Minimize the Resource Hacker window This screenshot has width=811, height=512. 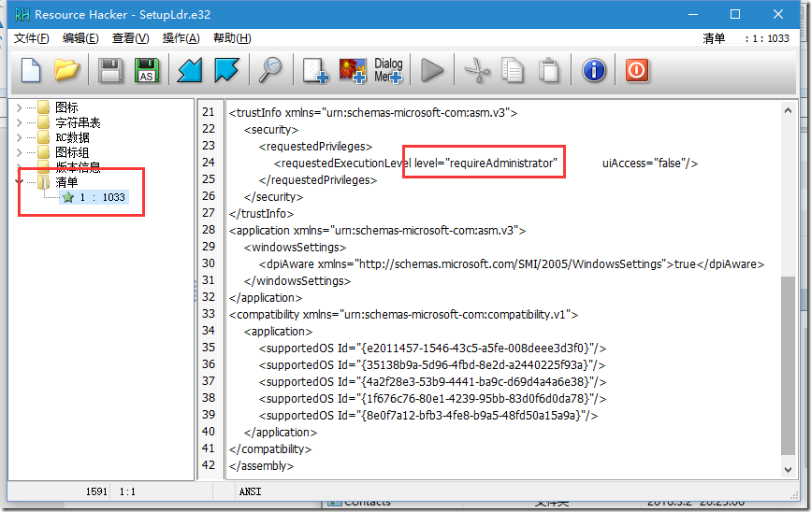coord(693,14)
